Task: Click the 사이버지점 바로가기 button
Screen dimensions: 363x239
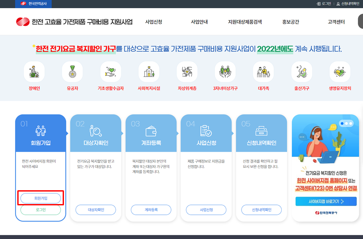Action: click(326, 201)
